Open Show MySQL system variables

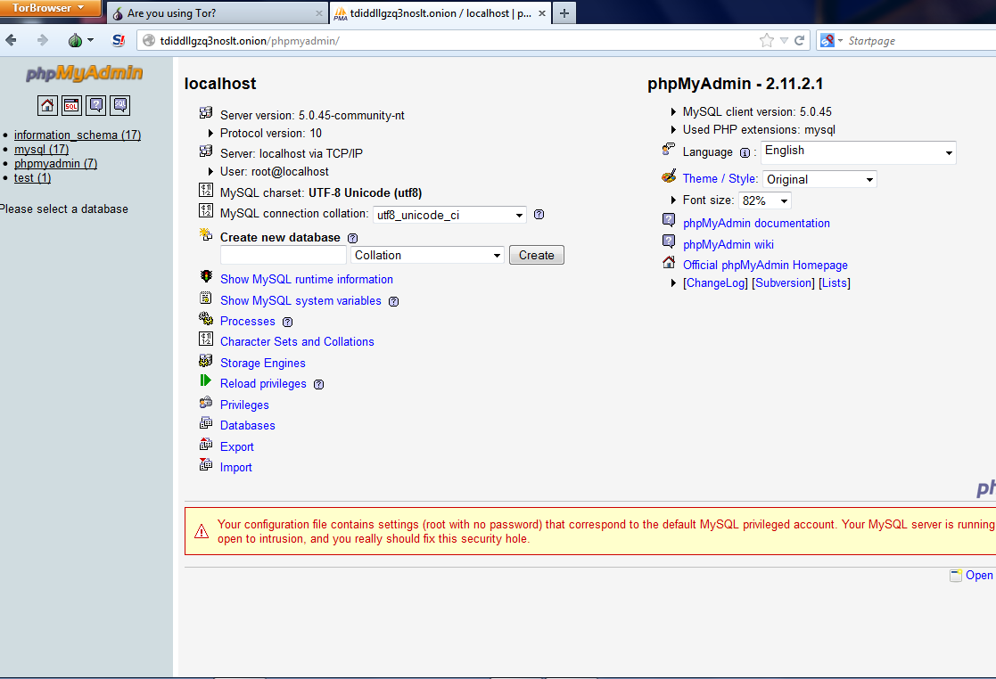click(x=300, y=301)
